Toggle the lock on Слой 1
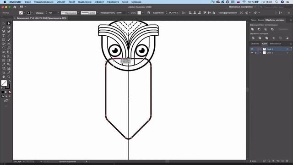The width and height of the screenshot is (293, 165). (255, 53)
